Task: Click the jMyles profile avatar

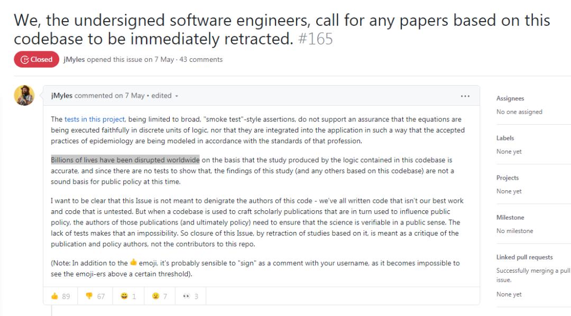Action: [24, 96]
